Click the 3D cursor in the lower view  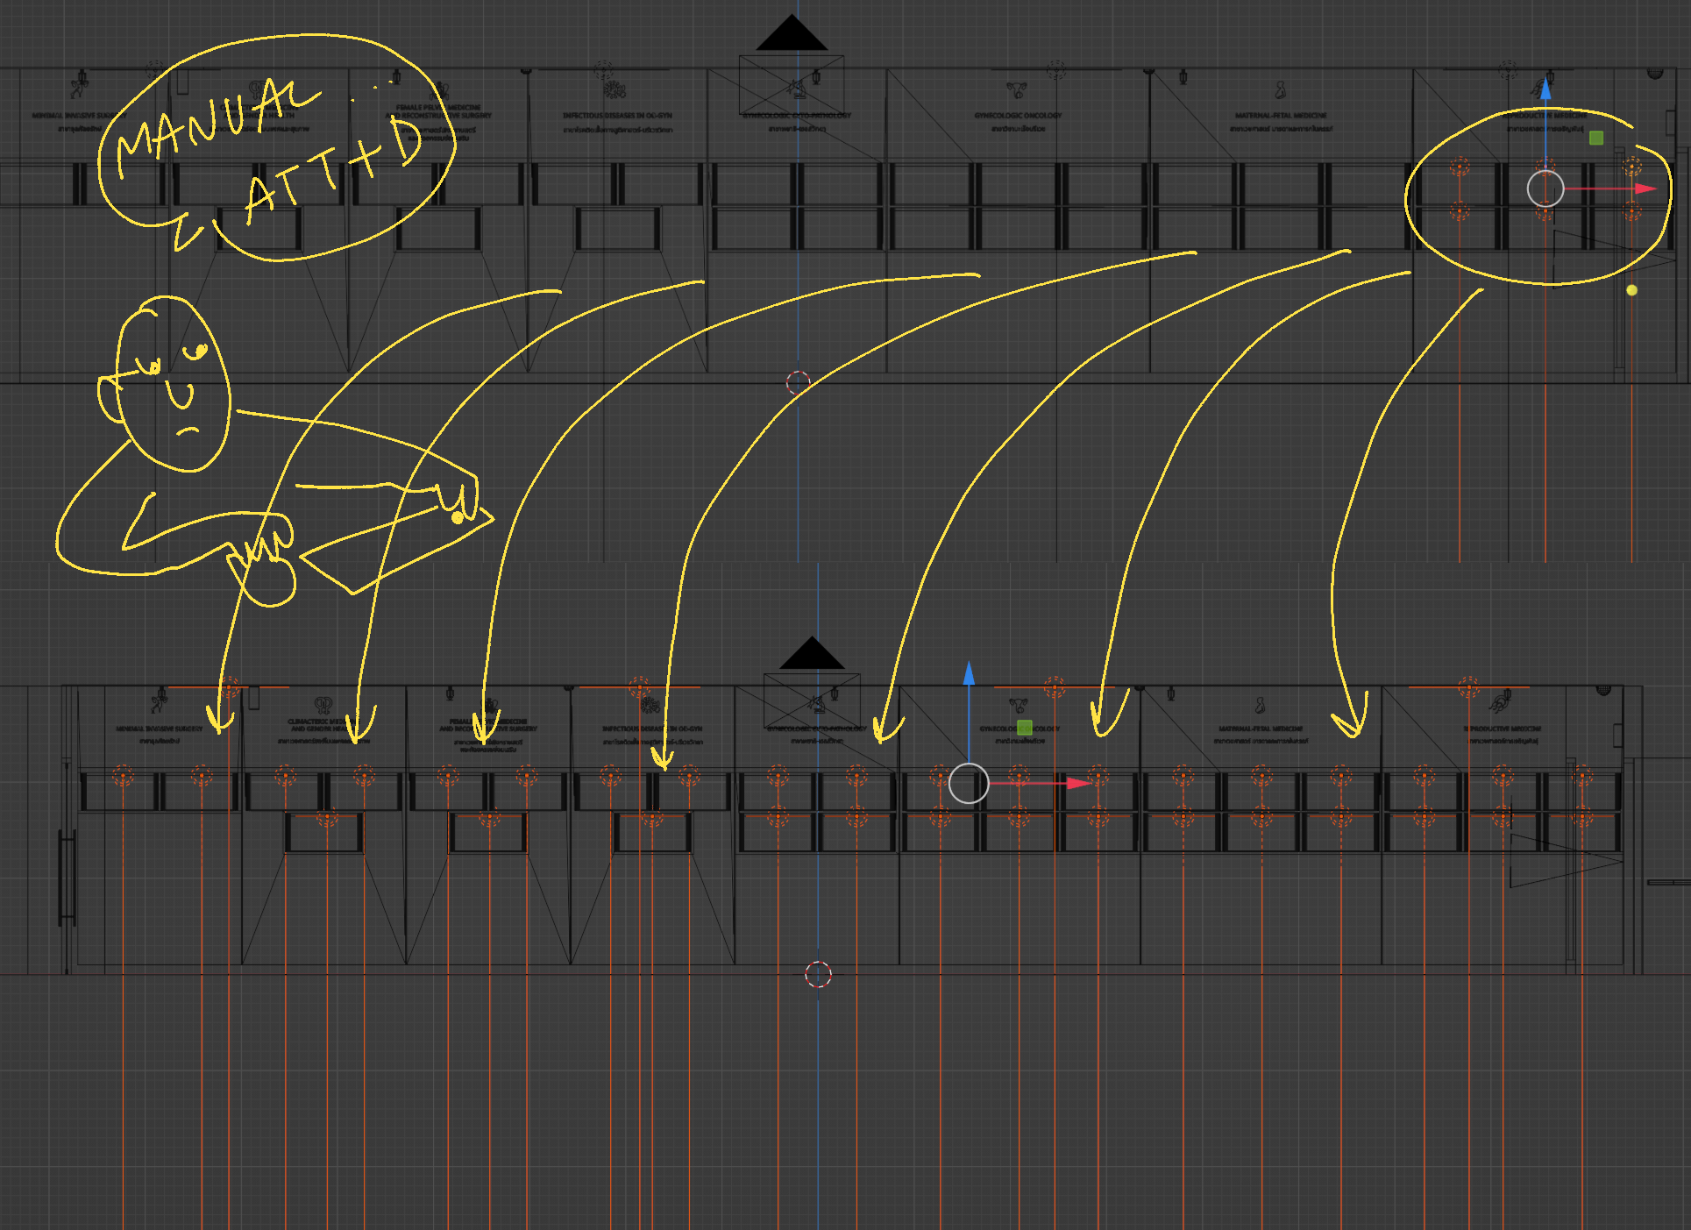(x=818, y=974)
